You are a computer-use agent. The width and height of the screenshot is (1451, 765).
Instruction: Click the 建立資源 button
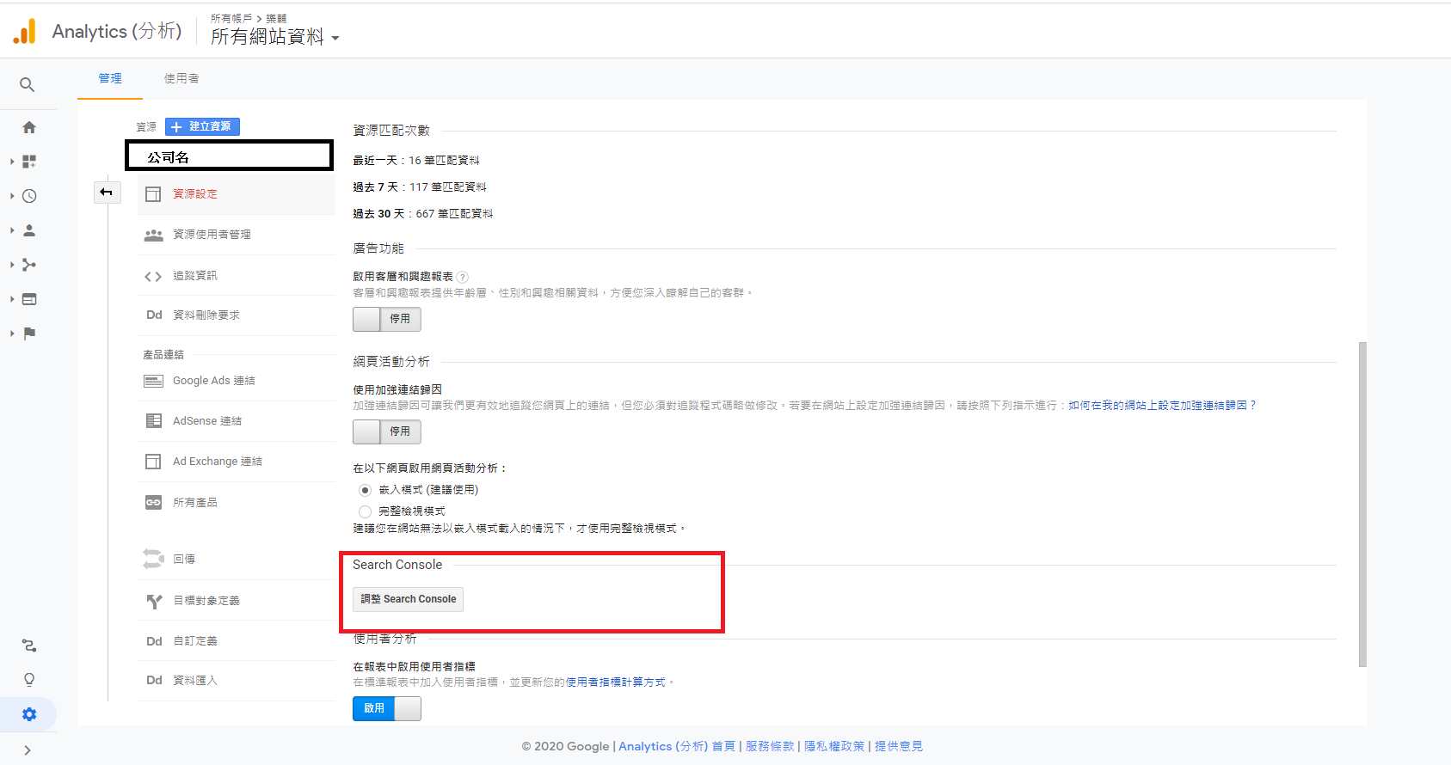point(202,126)
